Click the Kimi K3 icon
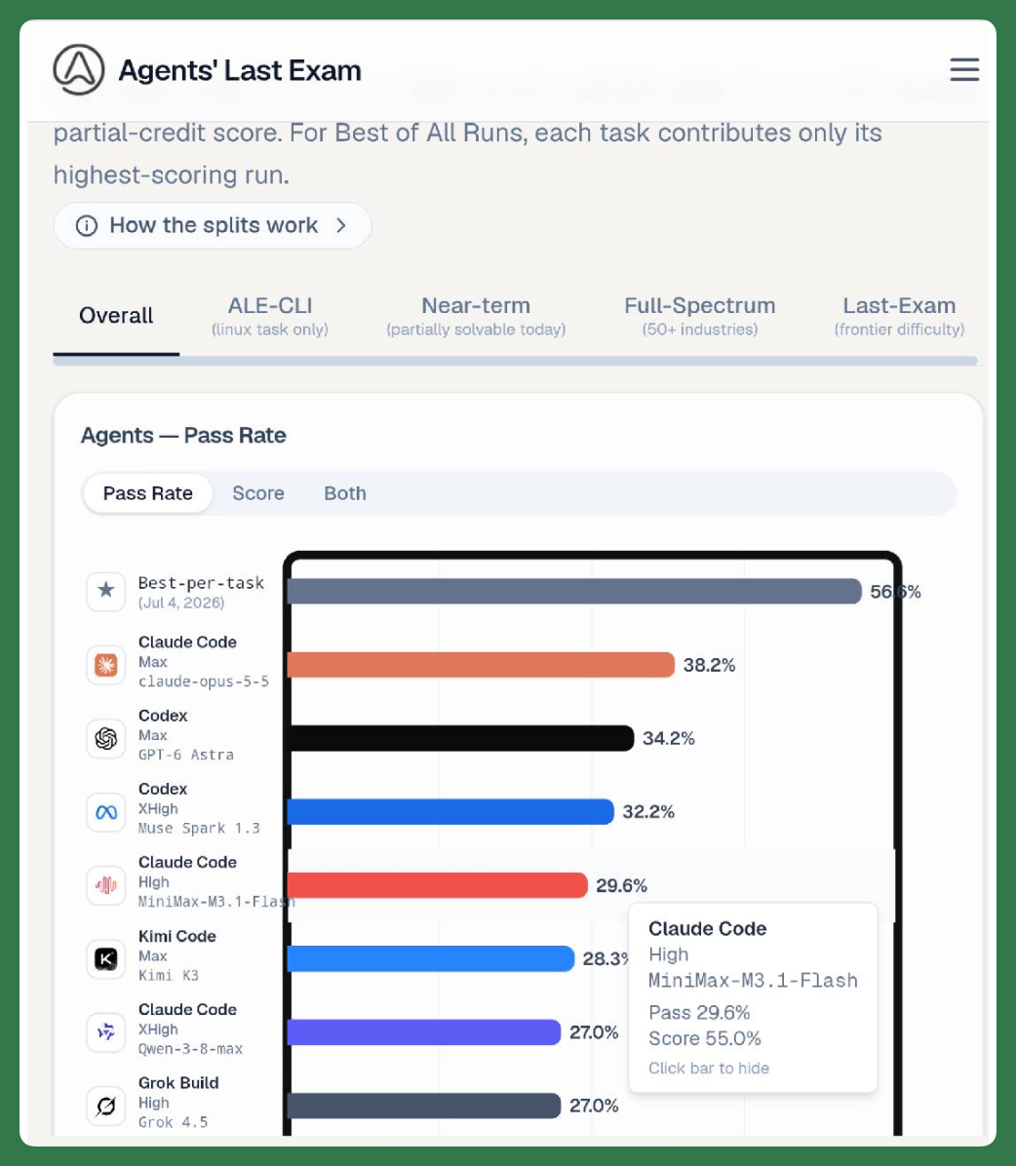 tap(105, 958)
